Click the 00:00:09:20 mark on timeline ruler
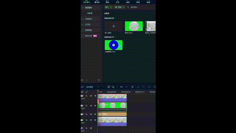Image resolution: width=236 pixels, height=133 pixels. pyautogui.click(x=126, y=92)
